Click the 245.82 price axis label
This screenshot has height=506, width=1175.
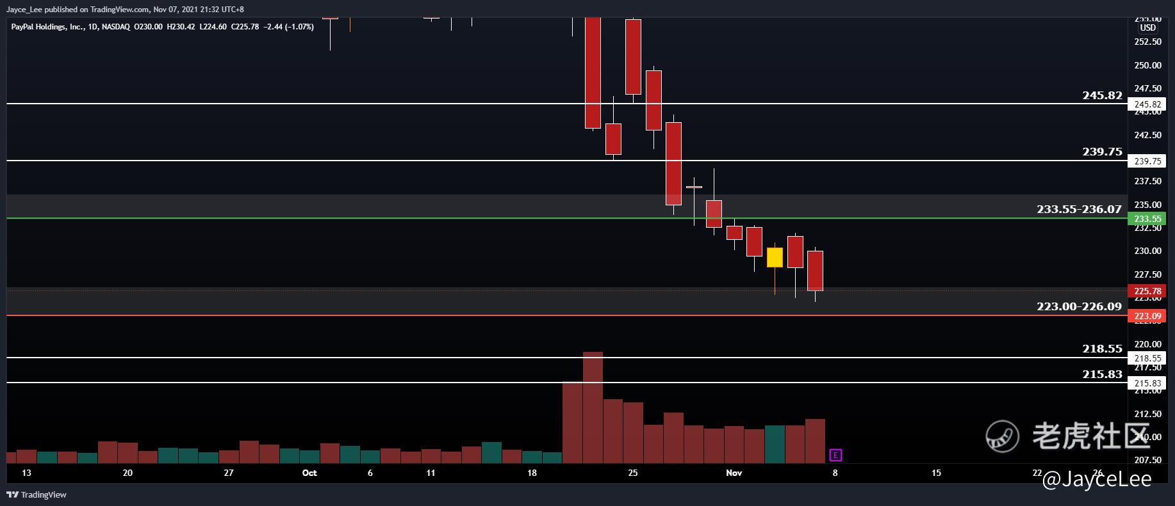(x=1147, y=104)
